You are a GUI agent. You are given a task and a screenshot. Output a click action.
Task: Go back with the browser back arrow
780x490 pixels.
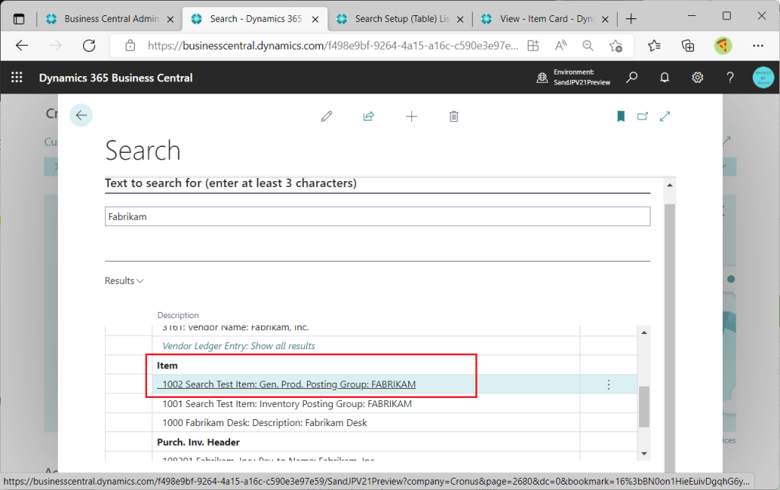22,46
